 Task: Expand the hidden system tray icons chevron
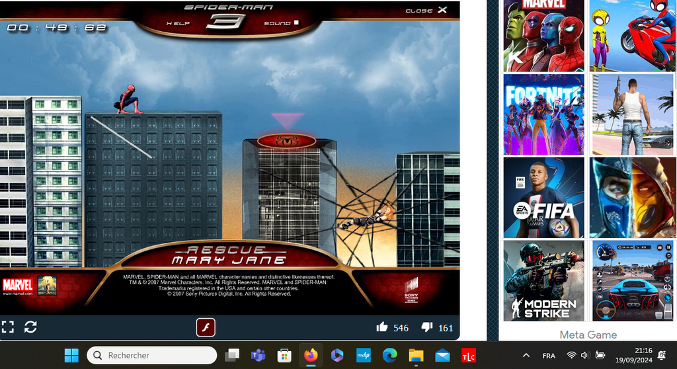[x=526, y=355]
